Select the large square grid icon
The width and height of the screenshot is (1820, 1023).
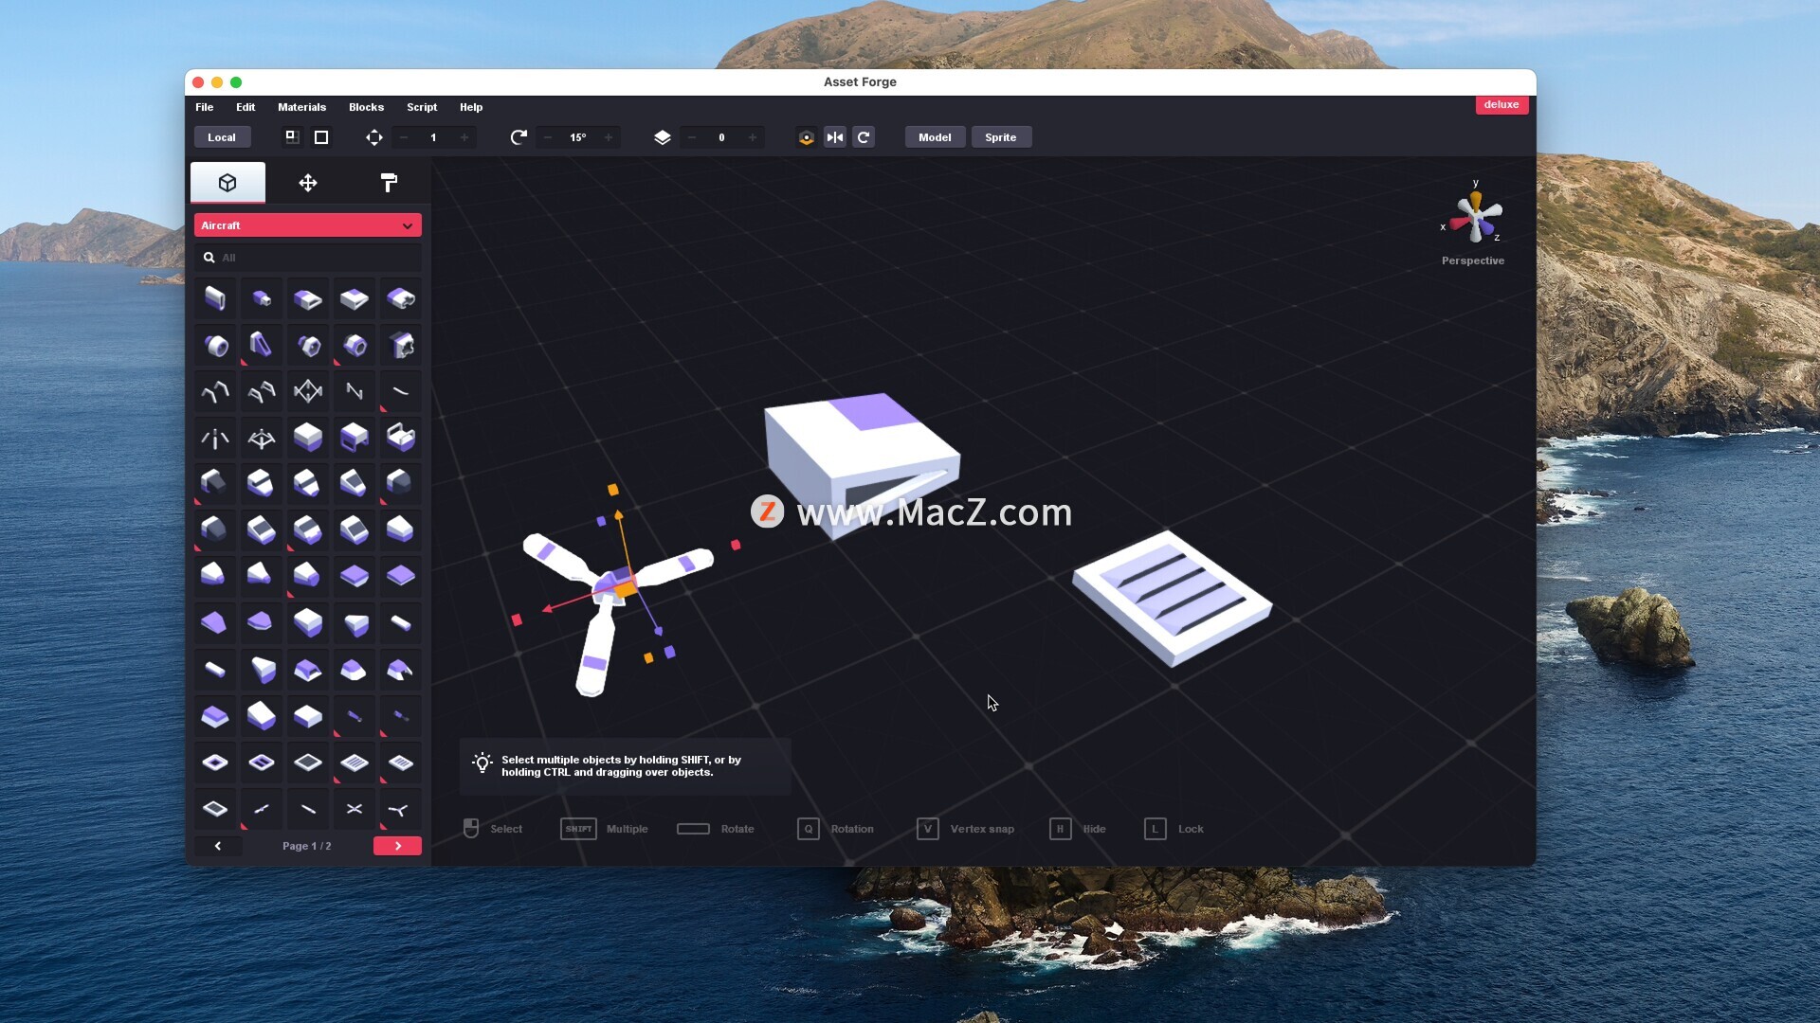[x=321, y=137]
